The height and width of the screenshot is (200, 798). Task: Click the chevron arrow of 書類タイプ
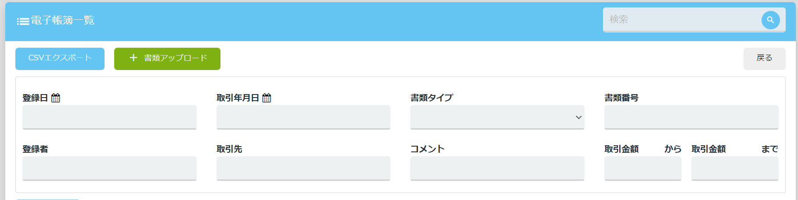click(578, 117)
